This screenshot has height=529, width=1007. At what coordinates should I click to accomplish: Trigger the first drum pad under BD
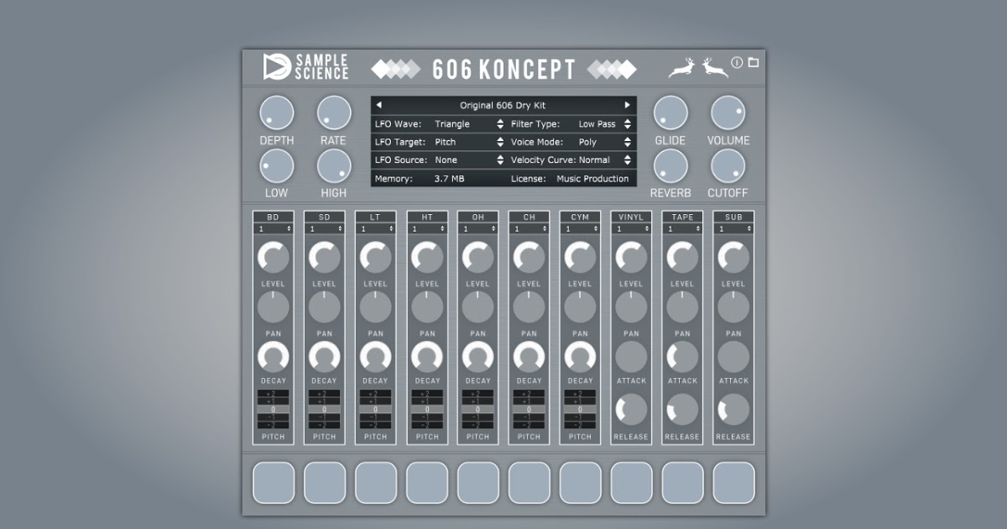coord(274,483)
